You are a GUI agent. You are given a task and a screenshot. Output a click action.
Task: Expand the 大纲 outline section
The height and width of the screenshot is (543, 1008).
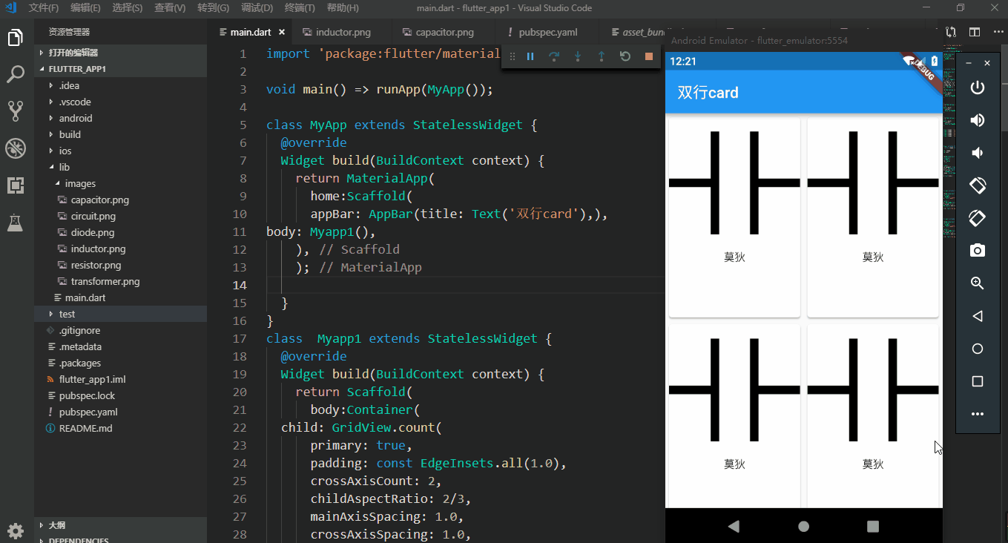tap(120, 524)
